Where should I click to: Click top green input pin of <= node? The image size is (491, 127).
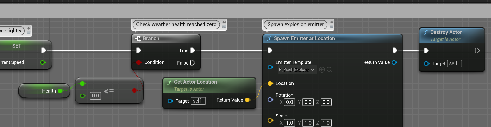(83, 83)
